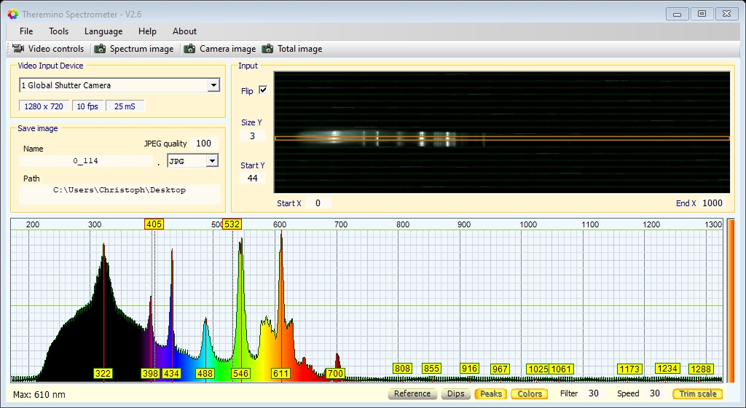
Task: Expand the Global Shutter Camera dropdown
Action: [213, 85]
